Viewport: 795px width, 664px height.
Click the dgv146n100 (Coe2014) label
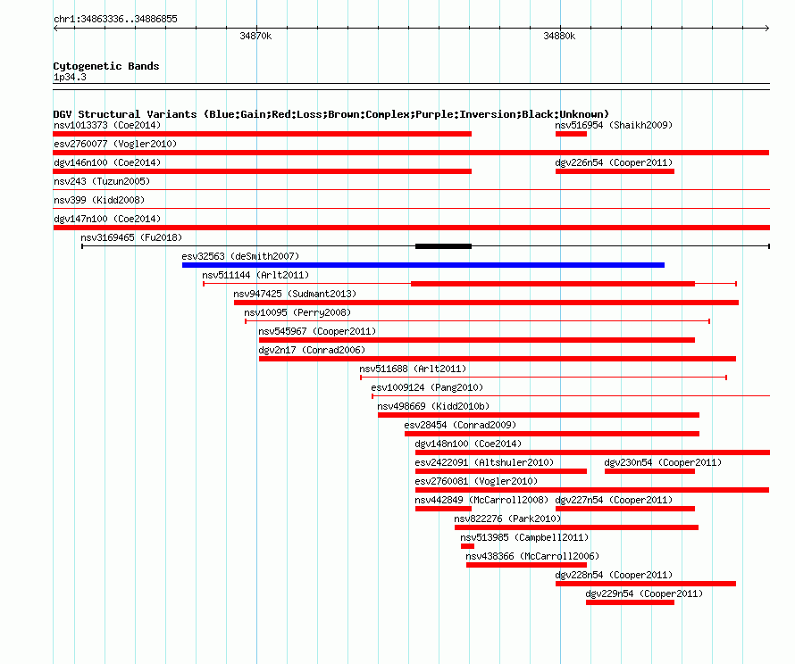pos(107,162)
